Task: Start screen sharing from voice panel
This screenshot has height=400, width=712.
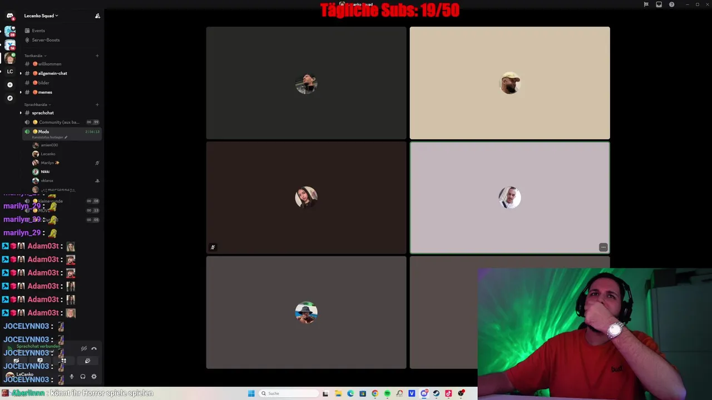Action: (40, 361)
